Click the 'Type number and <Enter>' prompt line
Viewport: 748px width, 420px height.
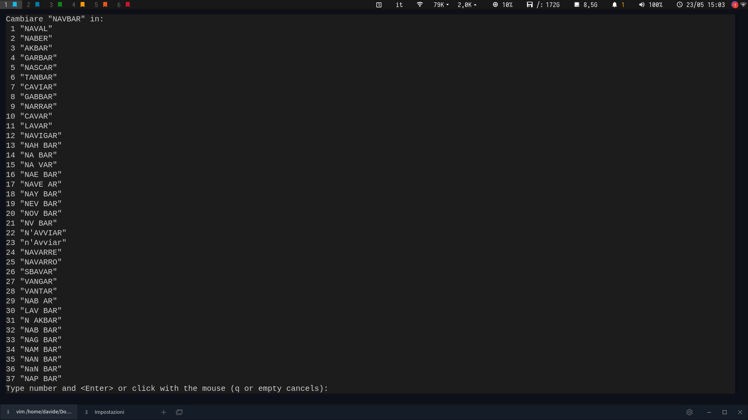coord(167,388)
